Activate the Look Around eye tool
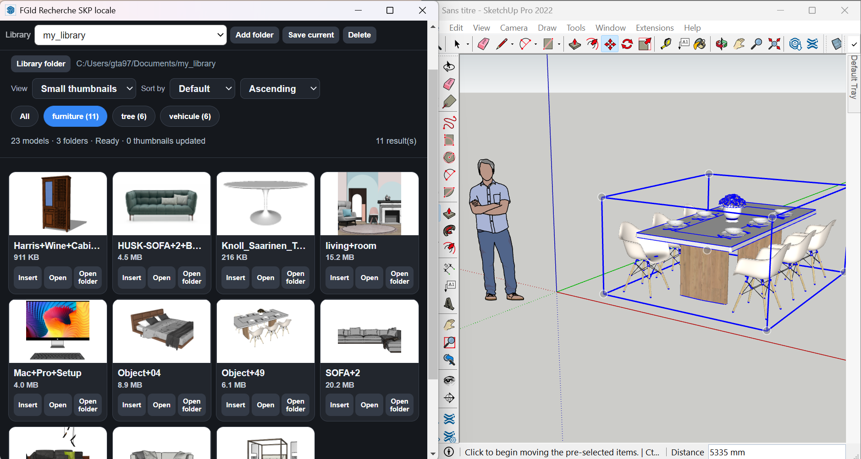Screen dimensions: 861x459 click(x=449, y=380)
